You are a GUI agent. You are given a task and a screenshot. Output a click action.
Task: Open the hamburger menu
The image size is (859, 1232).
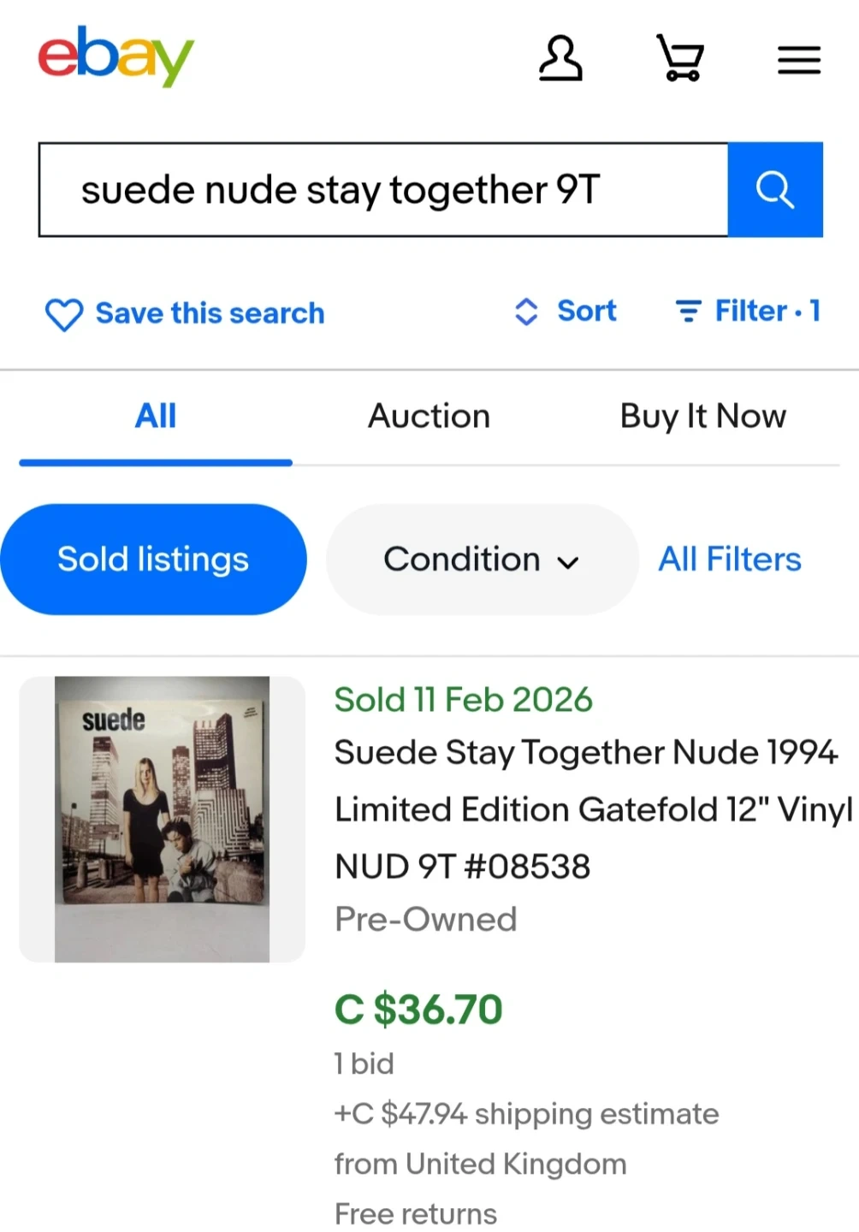tap(799, 60)
